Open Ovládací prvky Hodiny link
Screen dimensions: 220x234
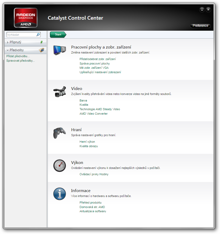(94, 174)
